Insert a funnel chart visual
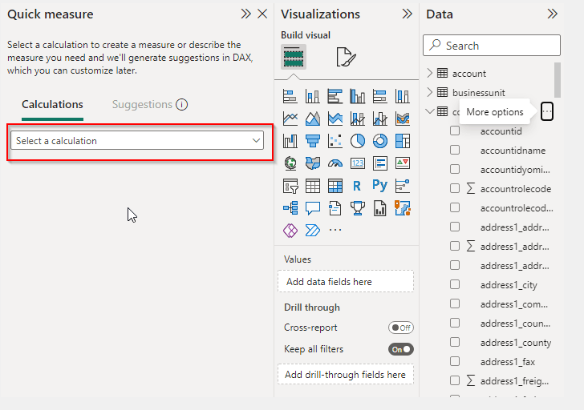 click(x=313, y=141)
